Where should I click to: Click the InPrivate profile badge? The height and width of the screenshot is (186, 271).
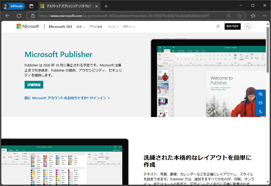14,6
